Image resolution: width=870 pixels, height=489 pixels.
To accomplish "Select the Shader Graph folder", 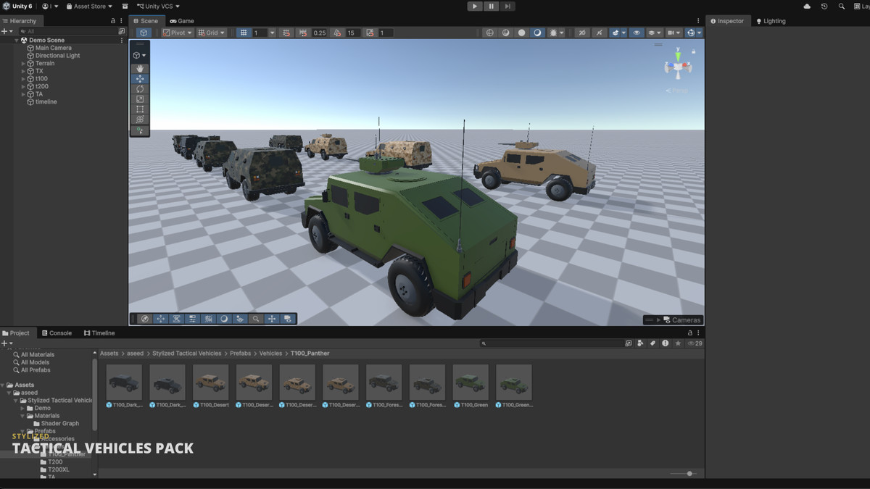I will [x=56, y=424].
